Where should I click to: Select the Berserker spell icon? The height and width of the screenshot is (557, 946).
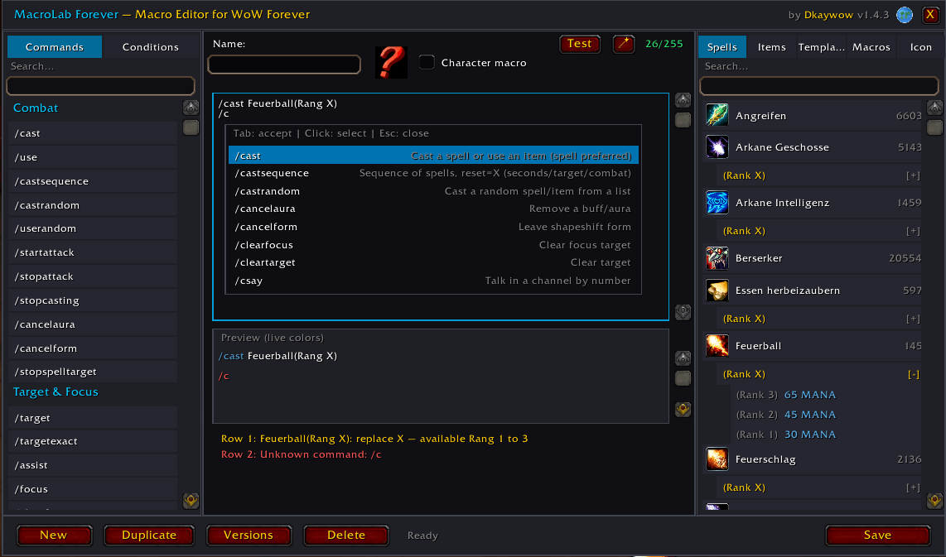coord(717,258)
